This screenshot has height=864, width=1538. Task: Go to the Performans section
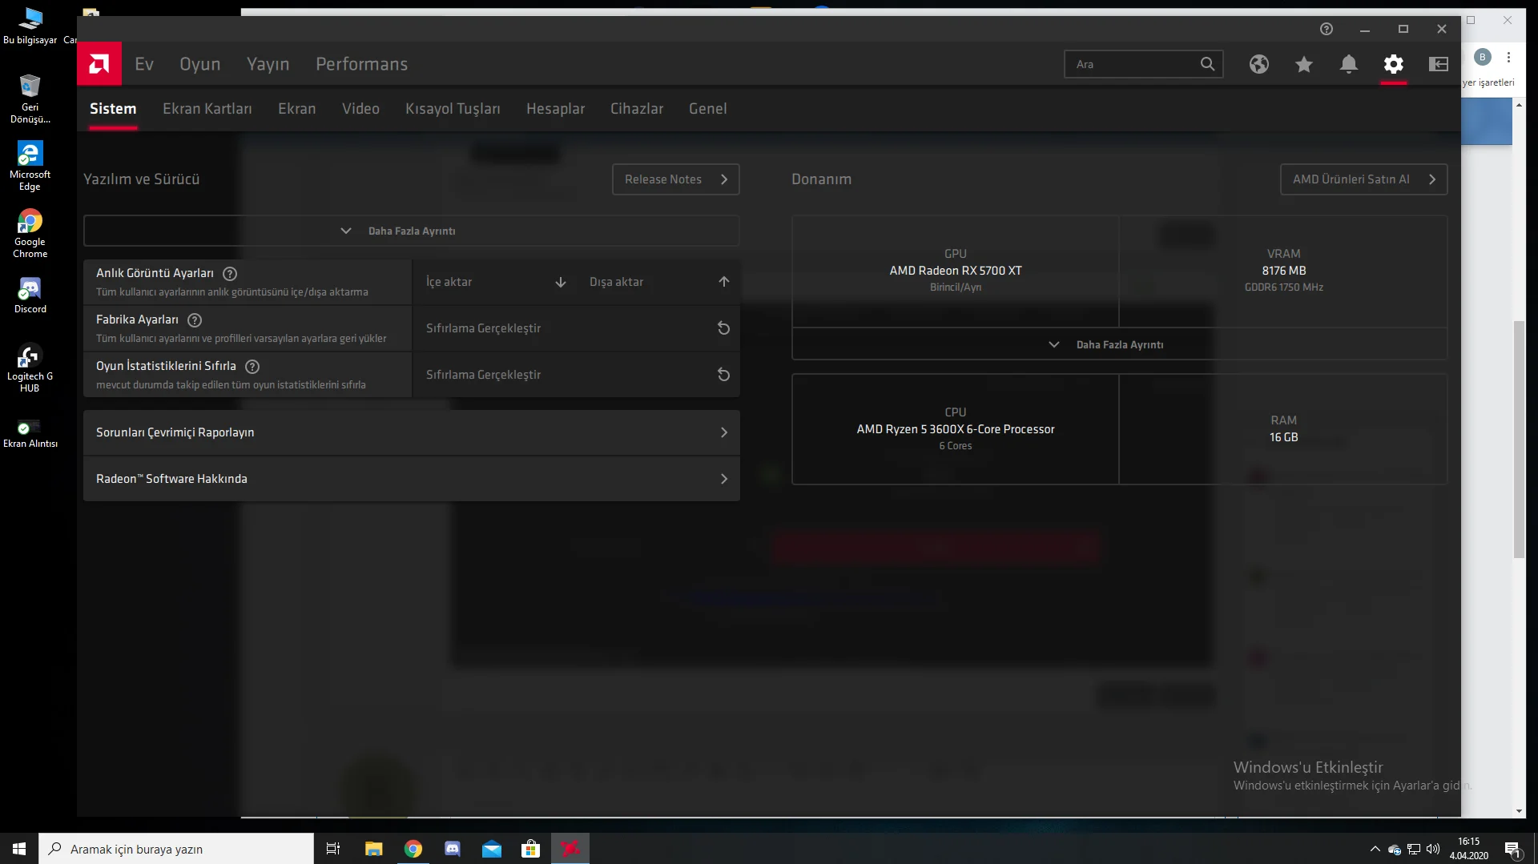coord(361,64)
